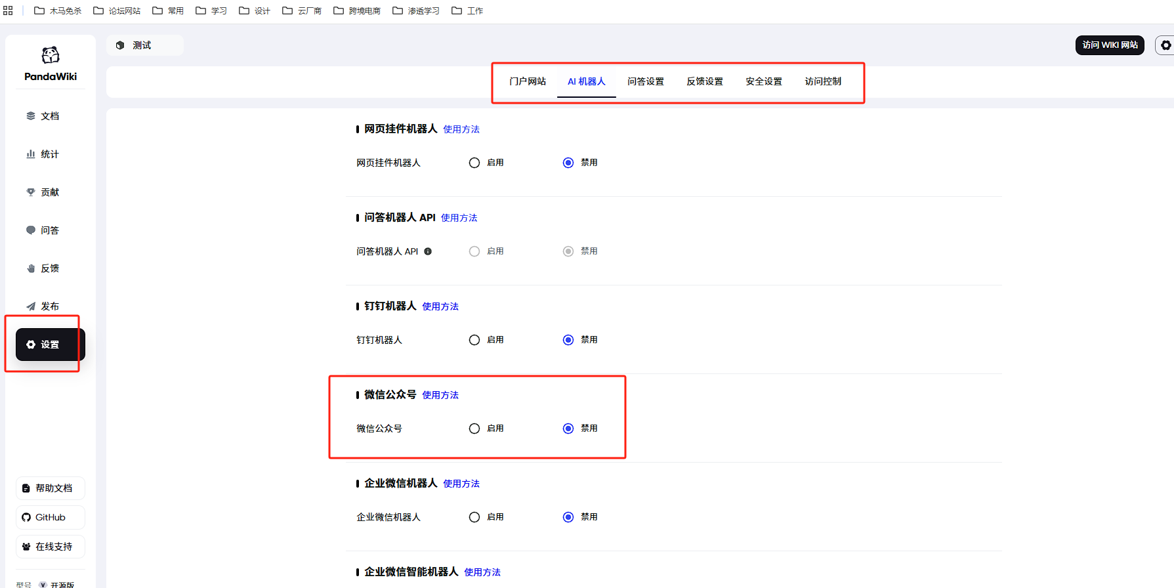Click the PandaWiki panda logo
The height and width of the screenshot is (588, 1174).
click(51, 55)
